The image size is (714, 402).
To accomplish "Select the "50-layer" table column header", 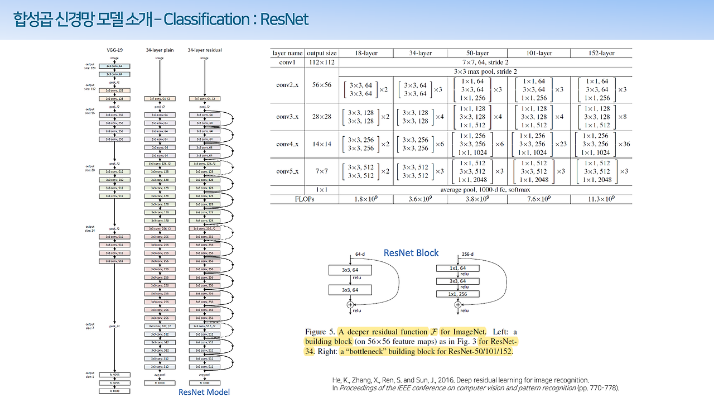I will coord(477,53).
